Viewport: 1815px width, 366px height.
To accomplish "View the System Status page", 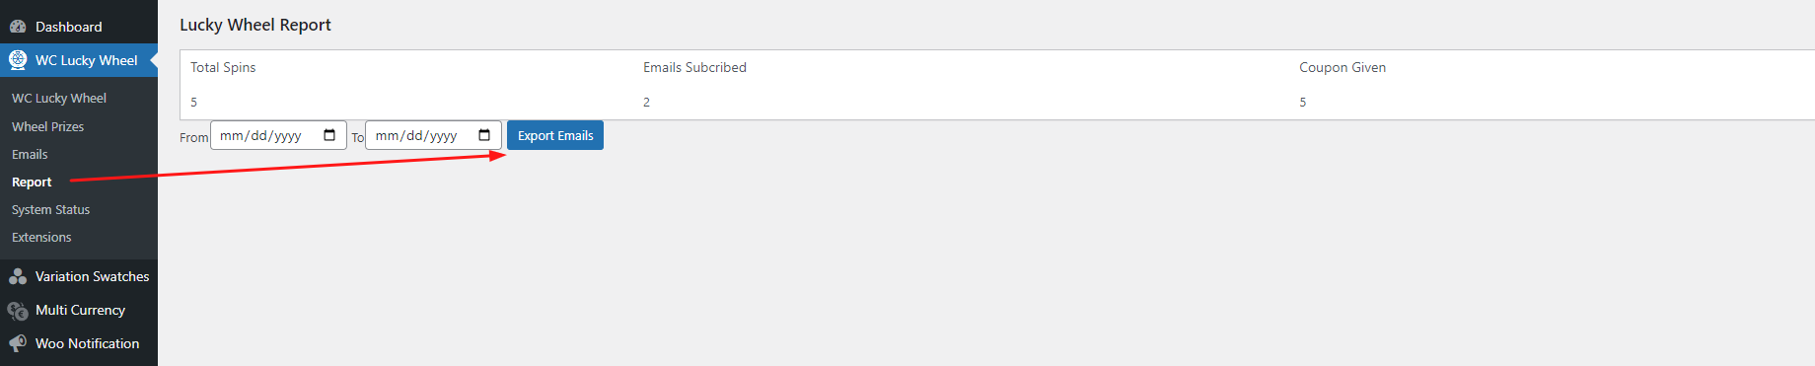I will pos(50,209).
